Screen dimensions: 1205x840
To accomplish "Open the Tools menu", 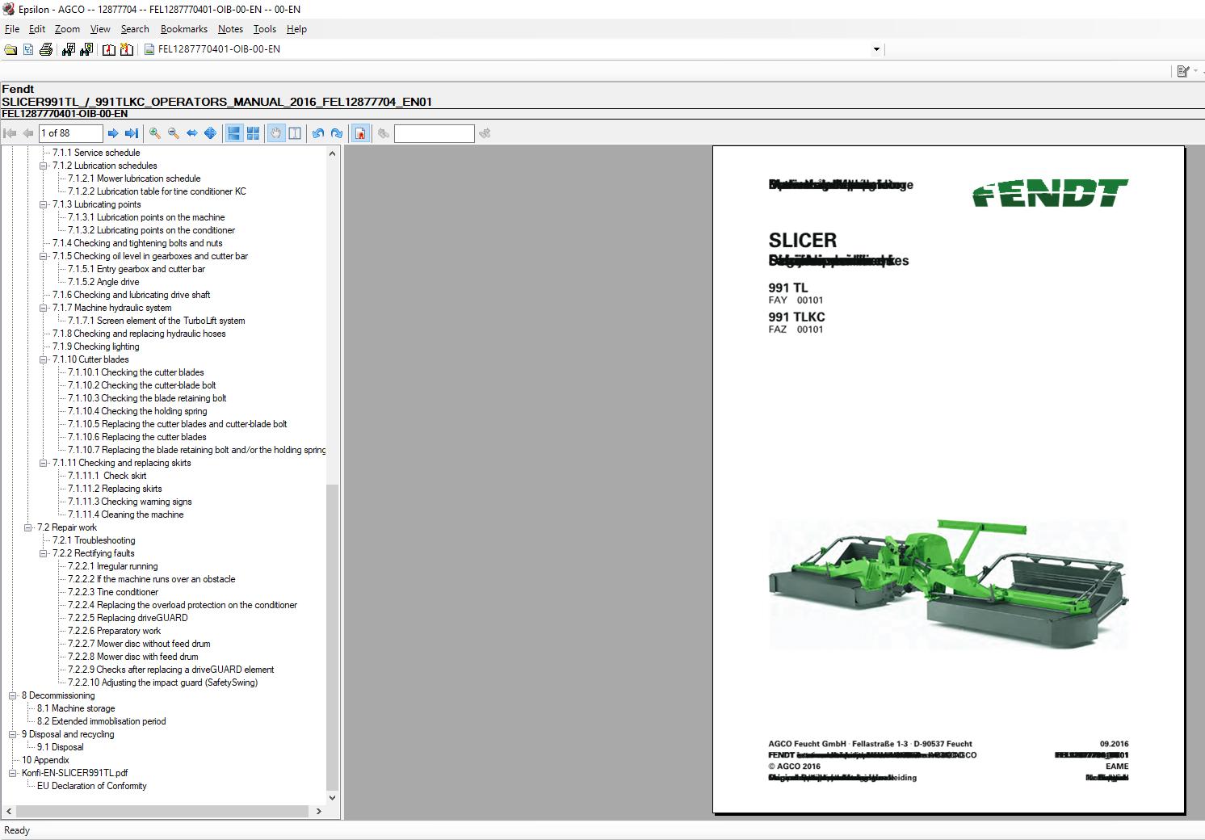I will 265,29.
